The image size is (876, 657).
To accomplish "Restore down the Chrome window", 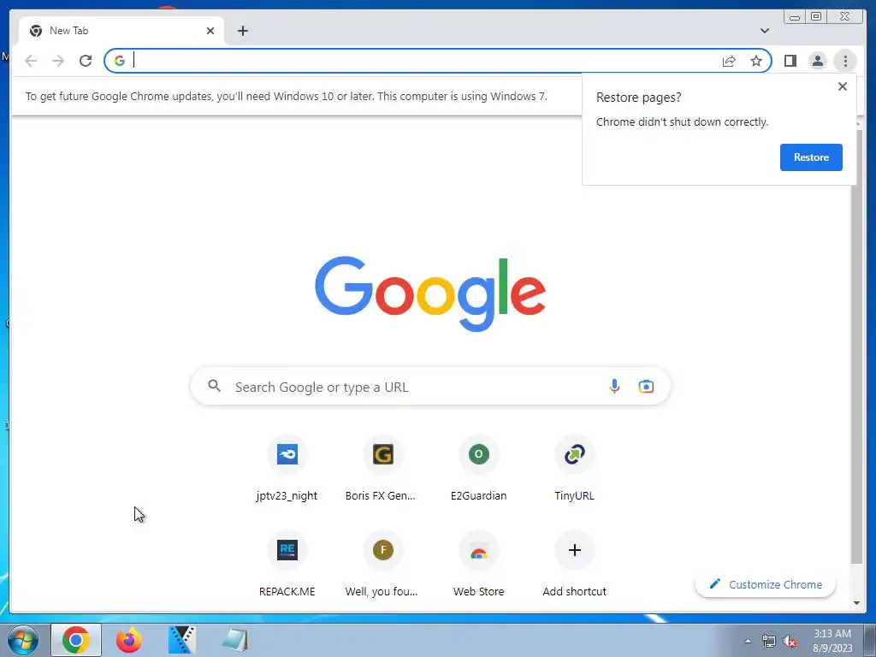I will [815, 17].
